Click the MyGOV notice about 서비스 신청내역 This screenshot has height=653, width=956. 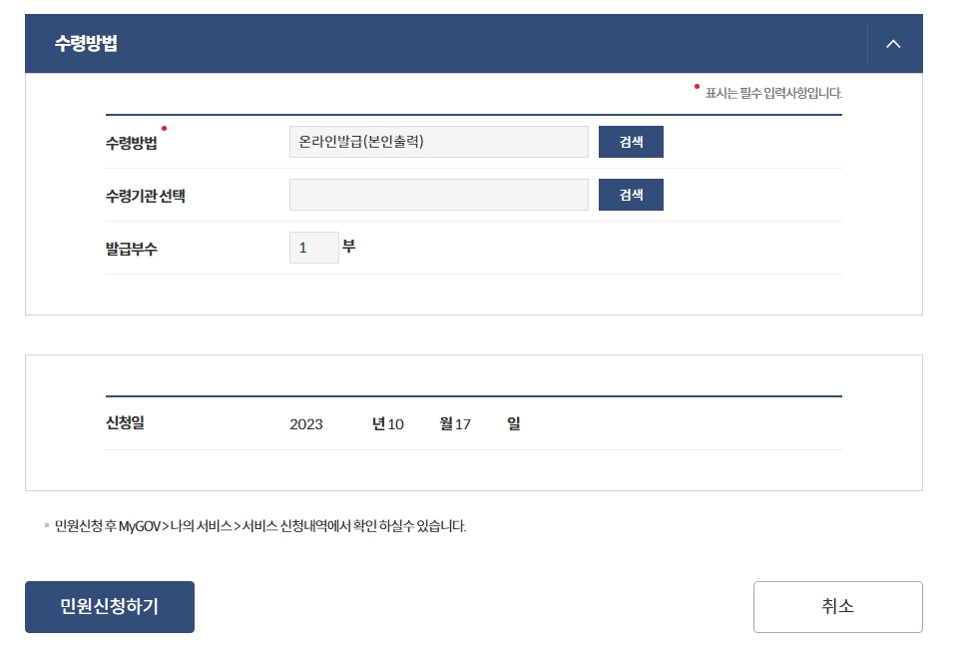point(260,526)
